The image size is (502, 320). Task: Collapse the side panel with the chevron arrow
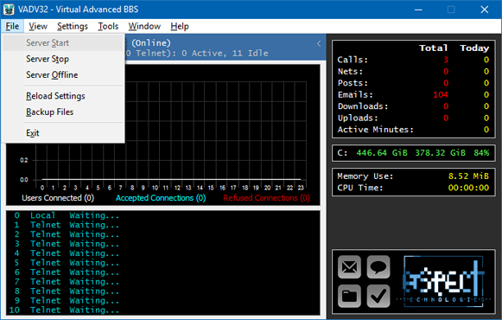pos(319,43)
